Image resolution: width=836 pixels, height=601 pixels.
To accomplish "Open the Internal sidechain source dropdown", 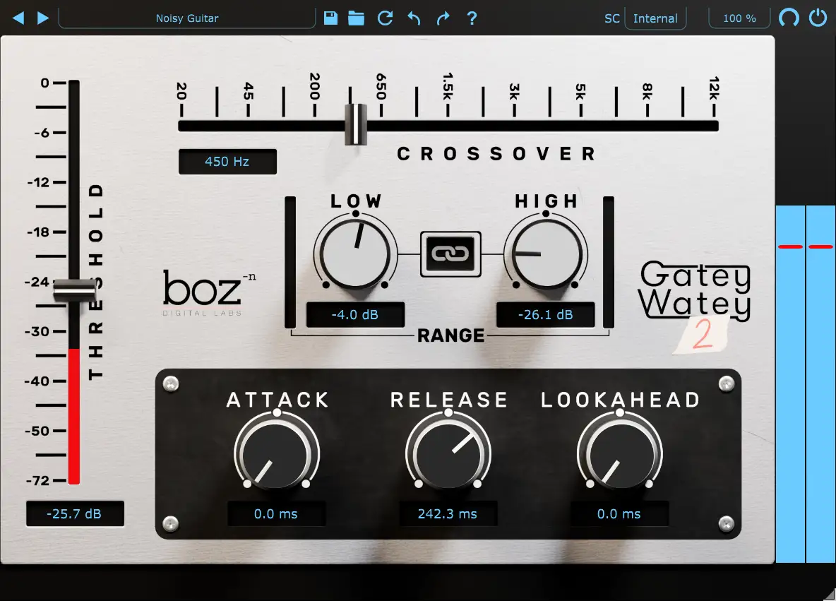I will click(x=655, y=18).
